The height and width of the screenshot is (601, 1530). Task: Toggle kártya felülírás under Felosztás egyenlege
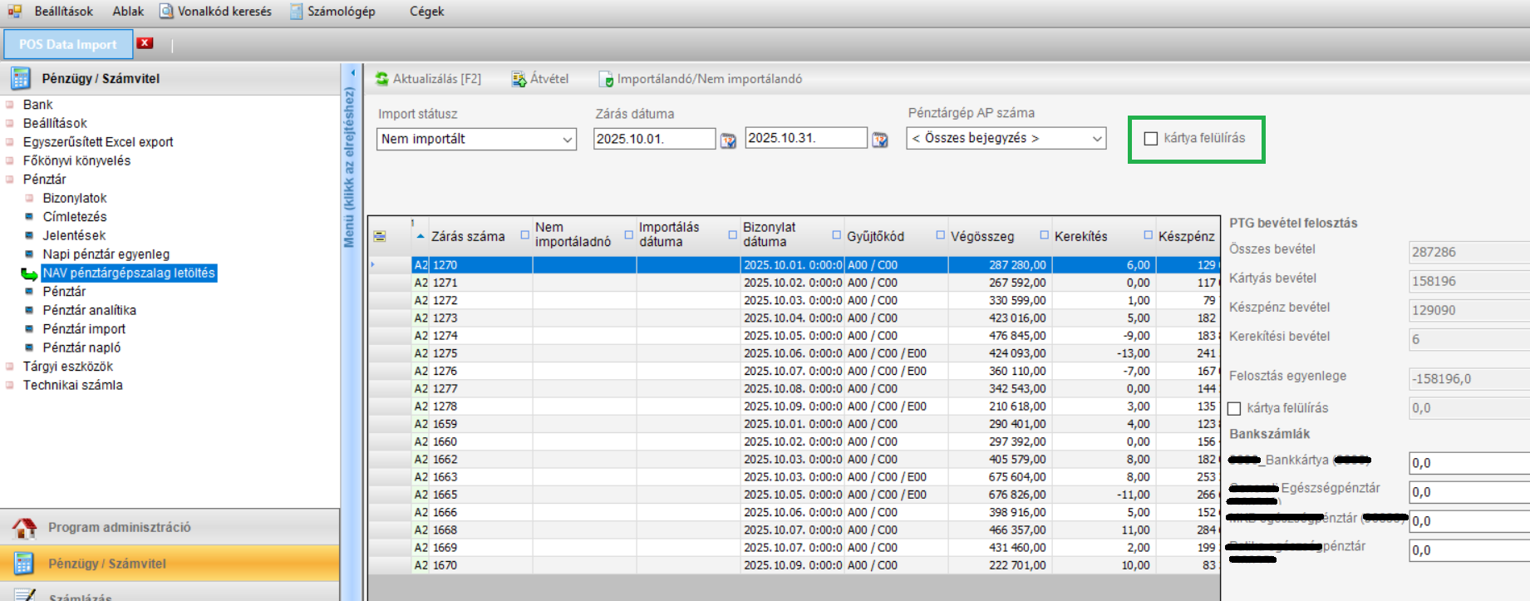1234,408
